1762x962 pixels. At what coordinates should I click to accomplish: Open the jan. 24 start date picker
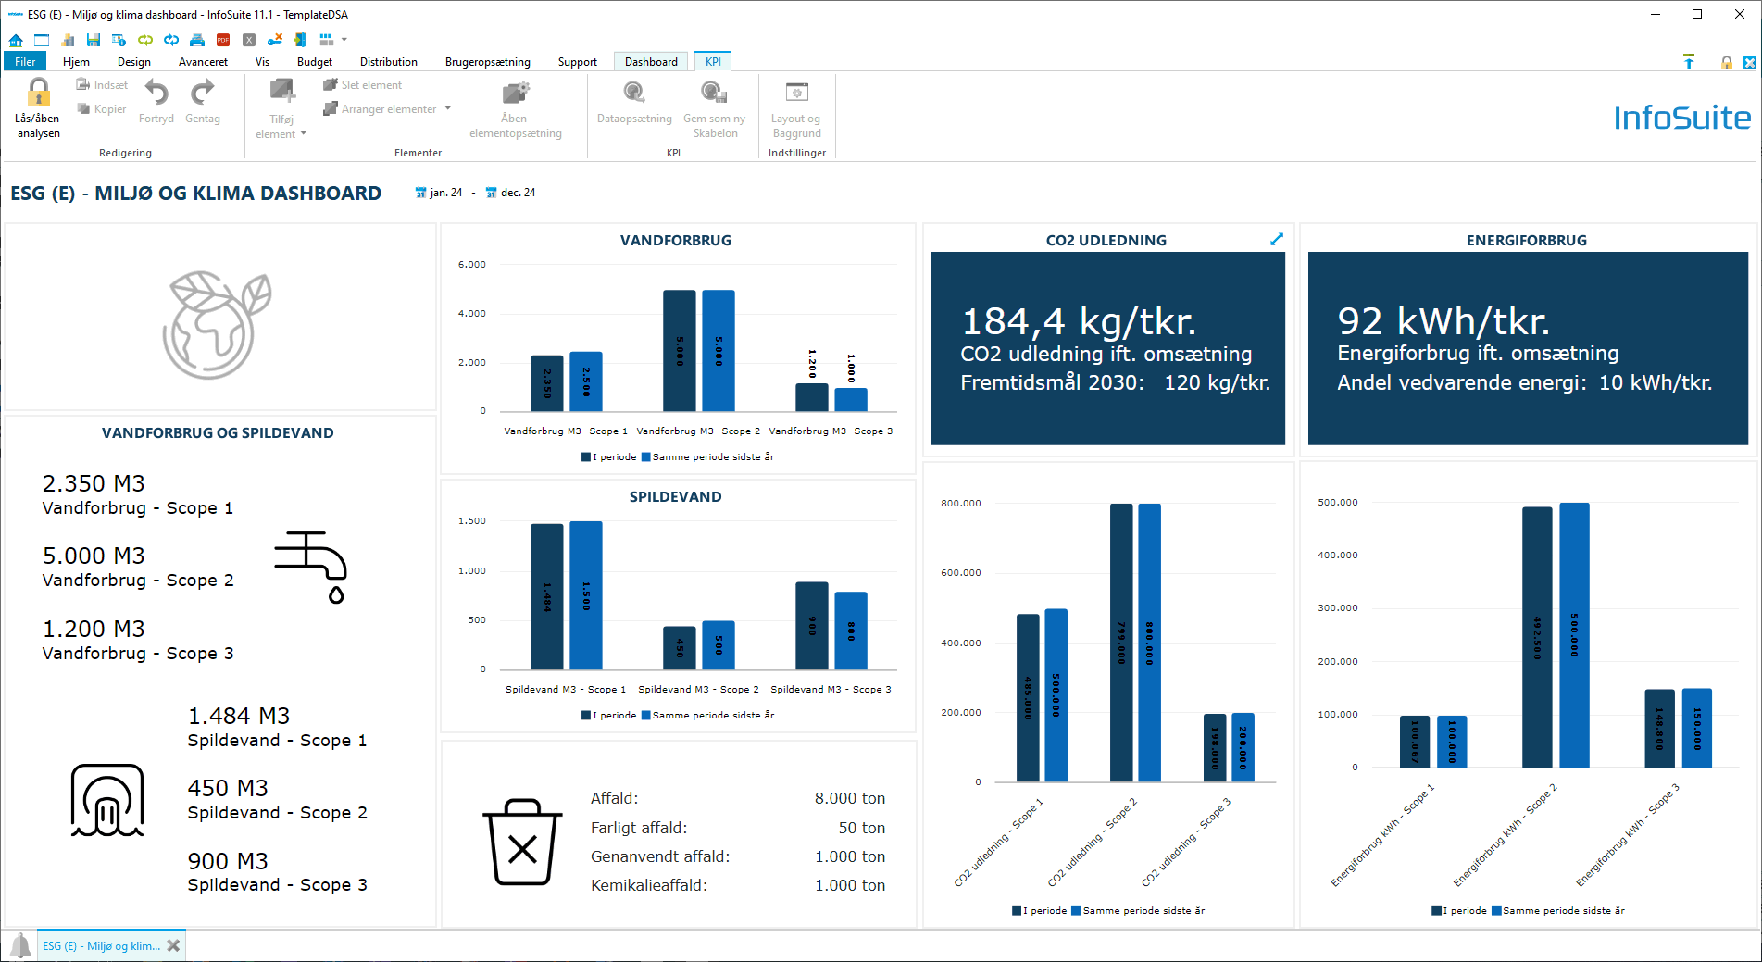(x=439, y=193)
